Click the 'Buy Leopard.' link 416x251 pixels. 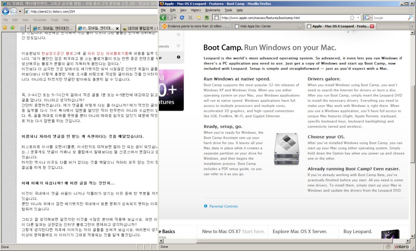(357, 232)
